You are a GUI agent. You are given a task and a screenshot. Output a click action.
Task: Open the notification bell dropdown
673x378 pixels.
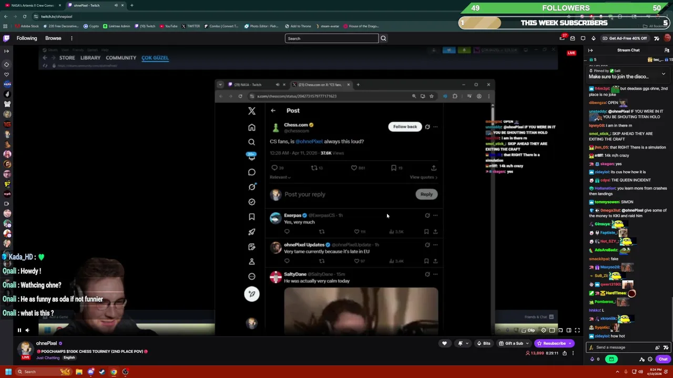pos(462,343)
